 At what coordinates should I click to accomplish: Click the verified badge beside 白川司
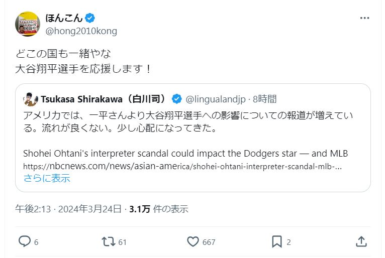click(x=176, y=99)
